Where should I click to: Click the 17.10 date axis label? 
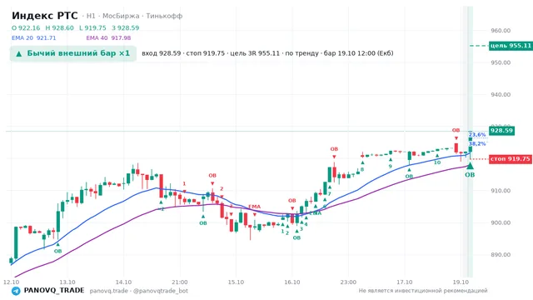(405, 282)
